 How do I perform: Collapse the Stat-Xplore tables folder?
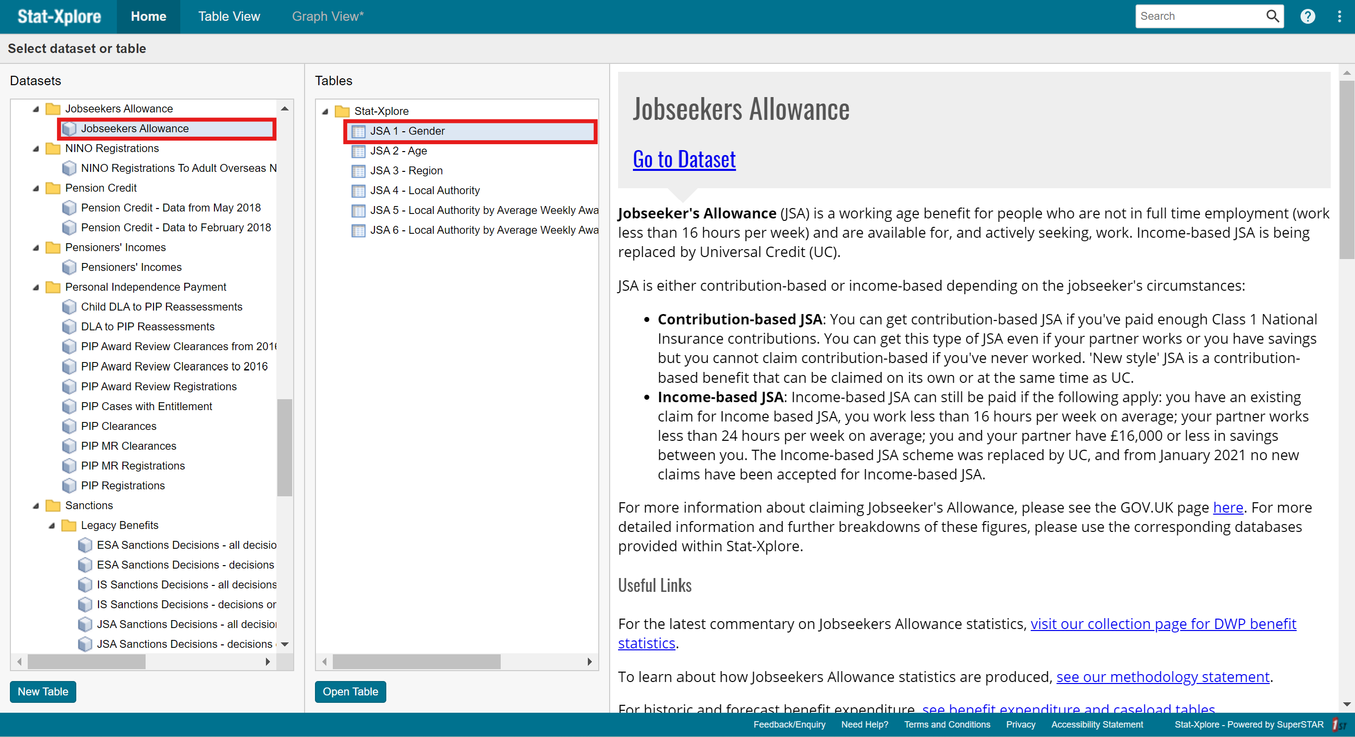coord(325,111)
